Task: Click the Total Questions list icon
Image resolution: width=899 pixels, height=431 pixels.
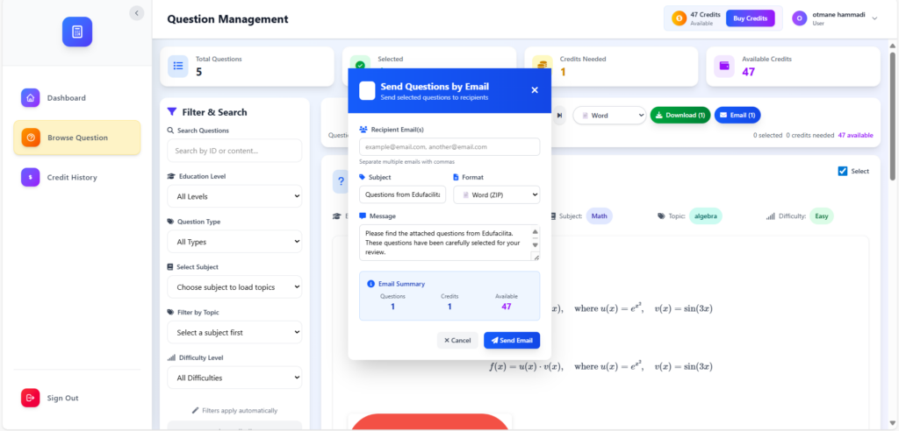Action: point(178,66)
